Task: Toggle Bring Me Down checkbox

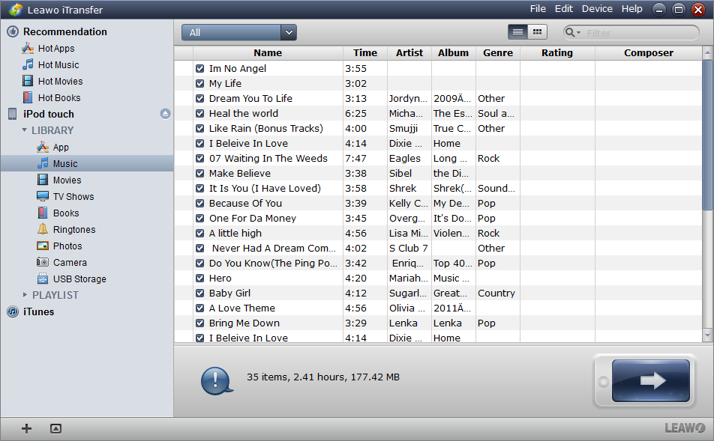Action: pyautogui.click(x=200, y=323)
